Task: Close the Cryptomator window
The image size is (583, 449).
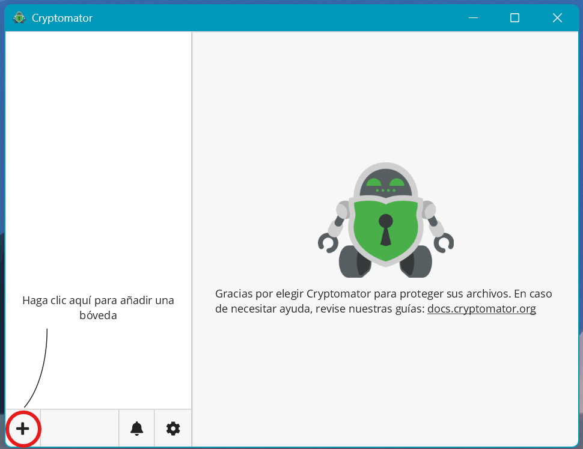Action: coord(557,18)
